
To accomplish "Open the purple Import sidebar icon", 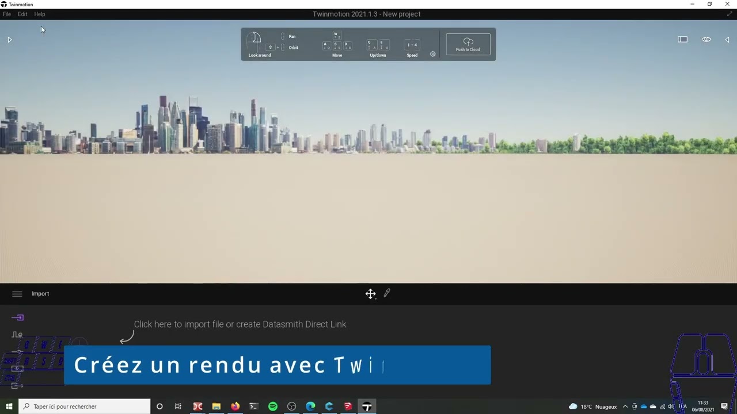I will [x=17, y=317].
